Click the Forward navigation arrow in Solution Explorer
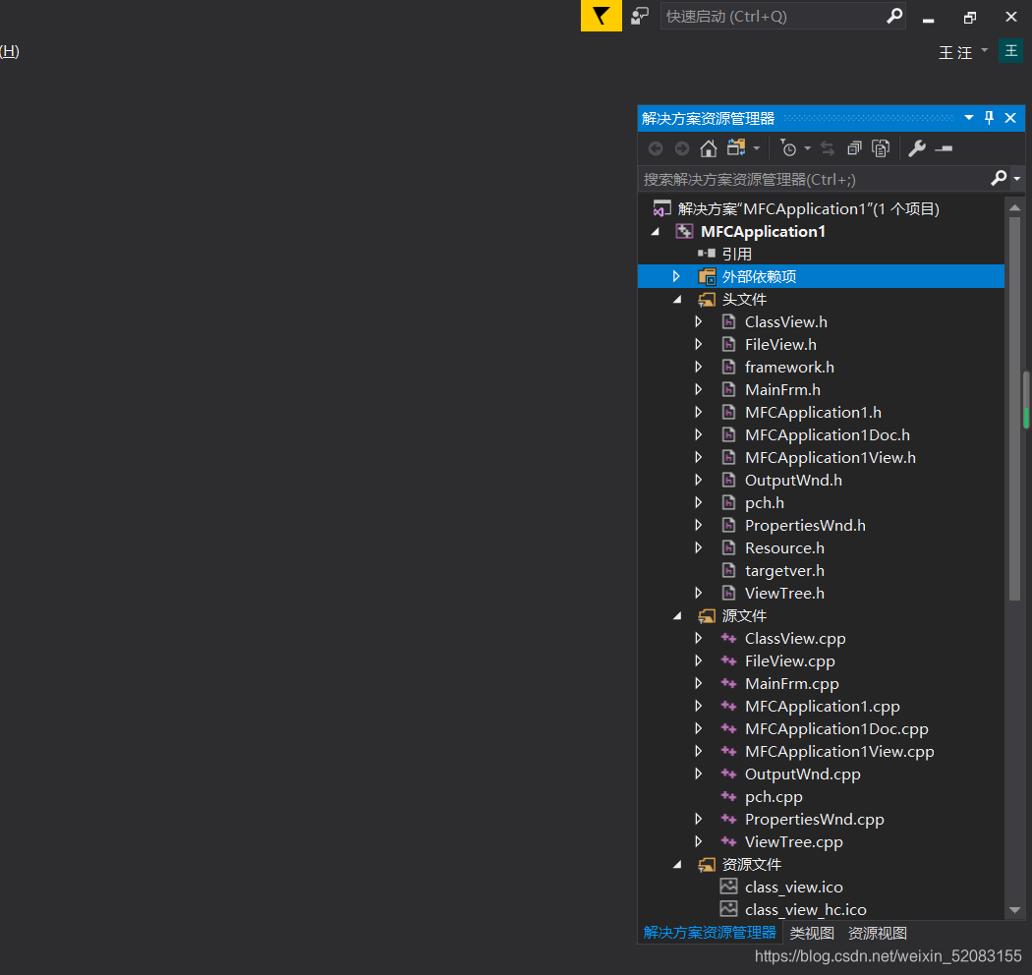The width and height of the screenshot is (1032, 975). point(682,148)
